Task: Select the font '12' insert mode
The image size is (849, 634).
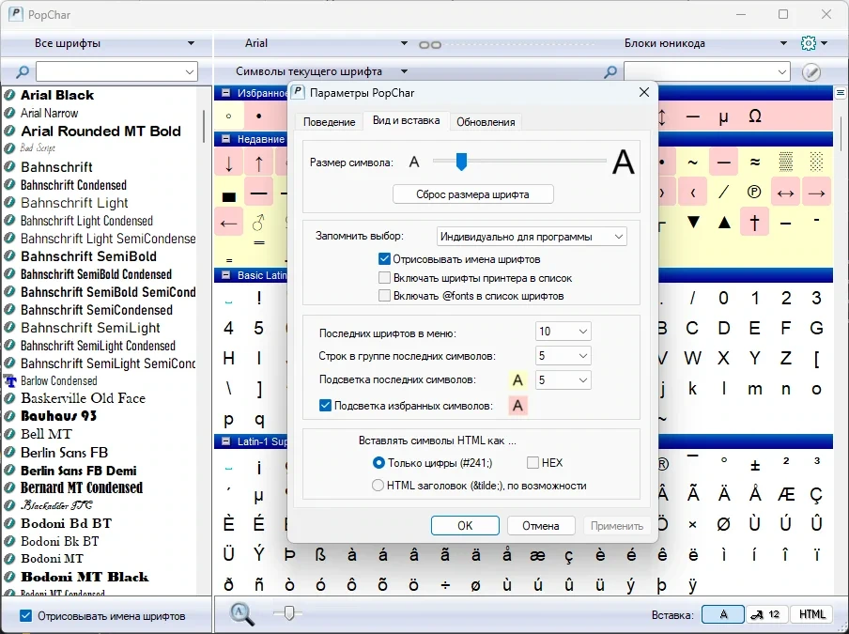Action: point(767,614)
